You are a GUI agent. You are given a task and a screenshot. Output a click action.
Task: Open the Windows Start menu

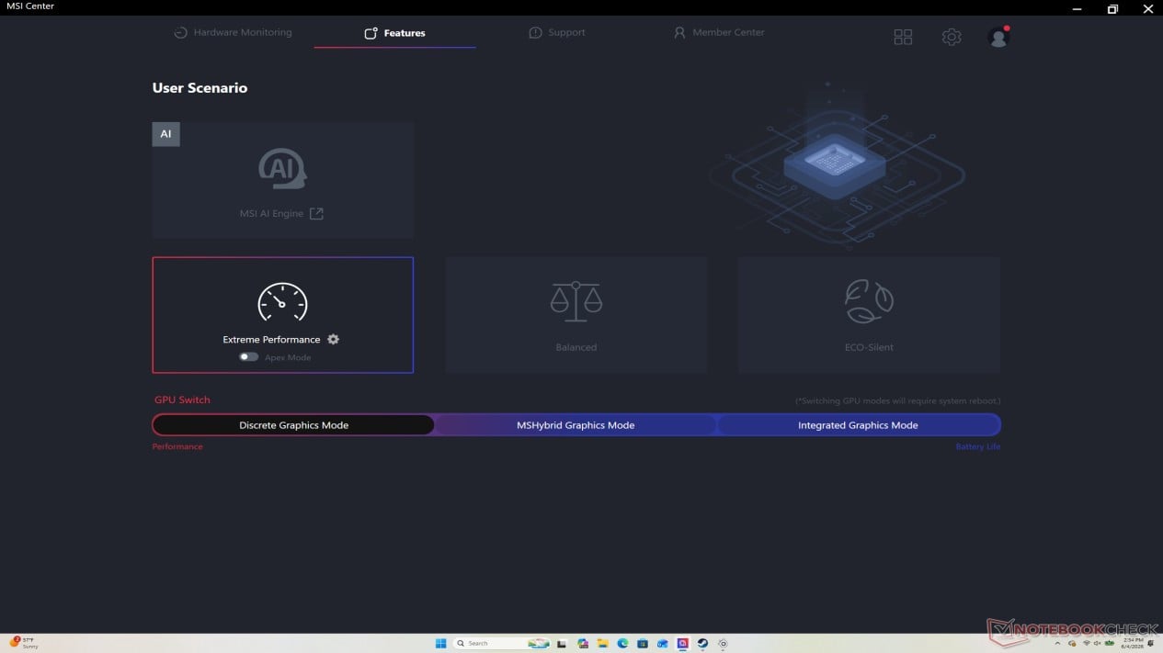coord(440,643)
